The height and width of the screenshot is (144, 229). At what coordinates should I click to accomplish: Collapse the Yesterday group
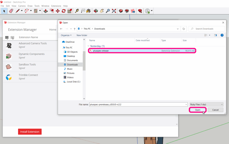[x=88, y=46]
